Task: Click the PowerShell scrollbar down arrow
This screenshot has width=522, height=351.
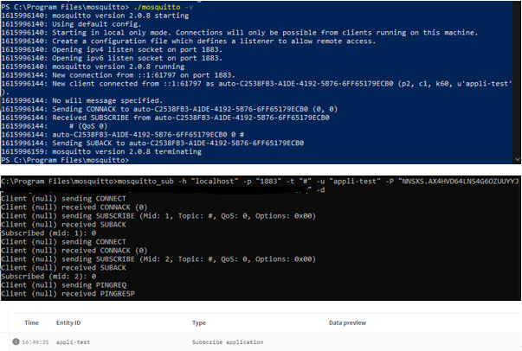Action: point(518,159)
